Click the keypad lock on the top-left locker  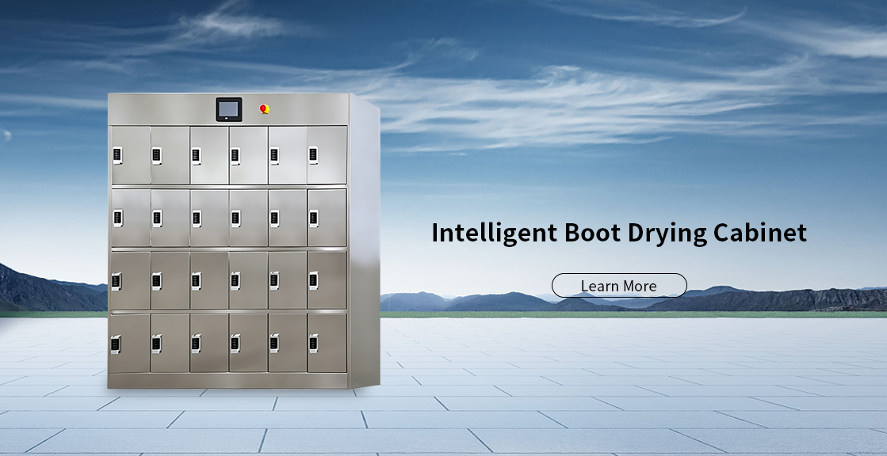117,154
